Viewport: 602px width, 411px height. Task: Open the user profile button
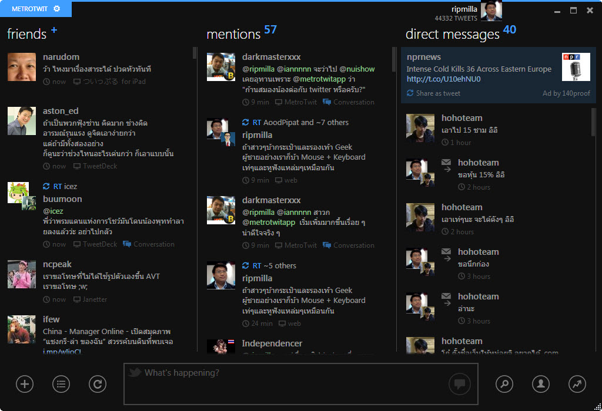pyautogui.click(x=541, y=384)
